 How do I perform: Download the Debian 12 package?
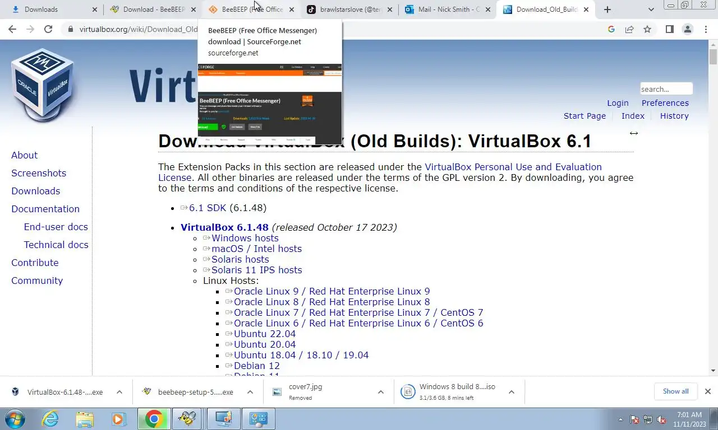tap(257, 366)
